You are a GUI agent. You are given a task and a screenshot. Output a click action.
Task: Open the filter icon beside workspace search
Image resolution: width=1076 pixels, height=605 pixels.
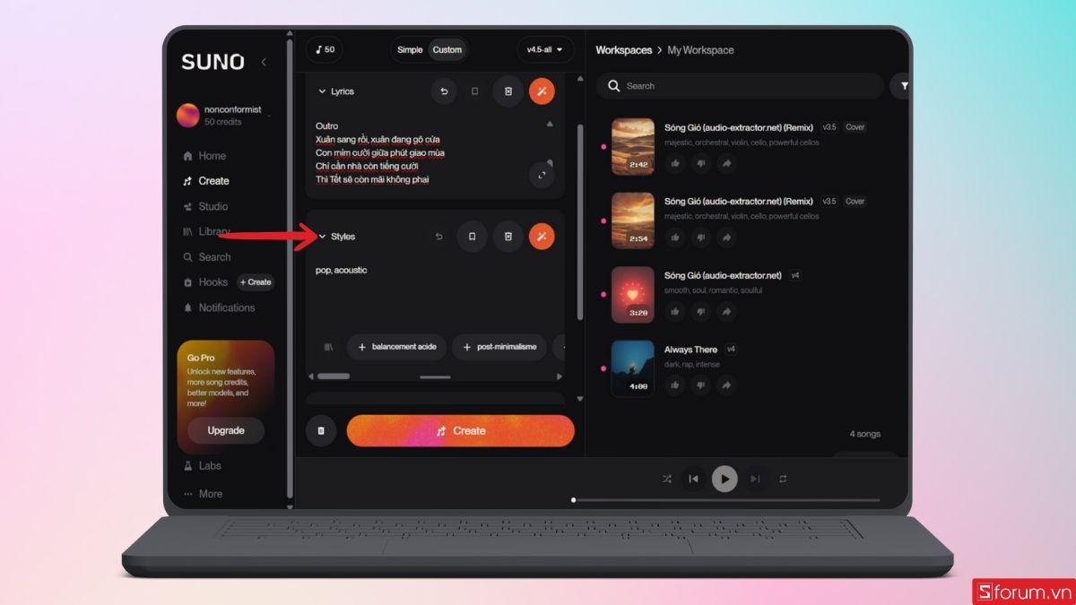902,86
